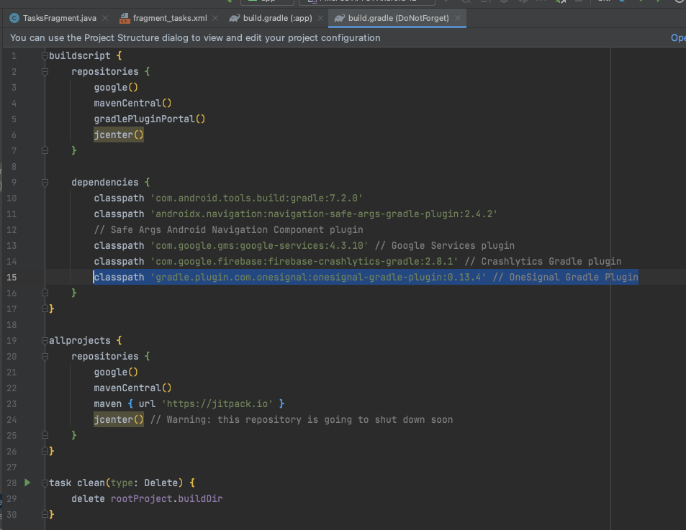Close the build.gradle (DoNotForget) tab
Image resolution: width=686 pixels, height=530 pixels.
coord(458,18)
